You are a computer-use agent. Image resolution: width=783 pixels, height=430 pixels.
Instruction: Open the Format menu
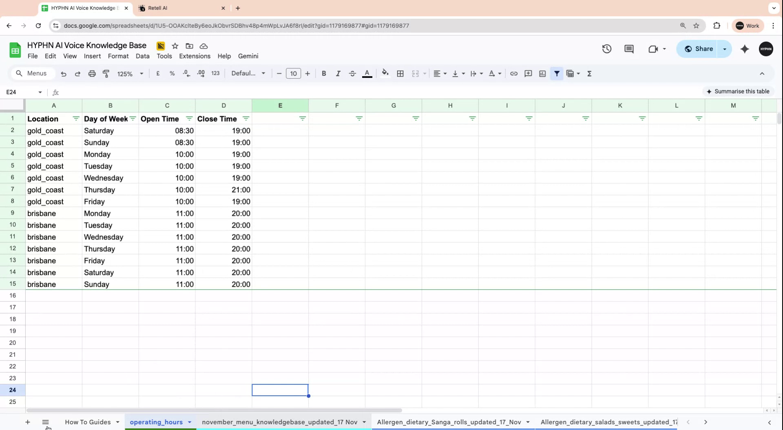click(x=118, y=56)
